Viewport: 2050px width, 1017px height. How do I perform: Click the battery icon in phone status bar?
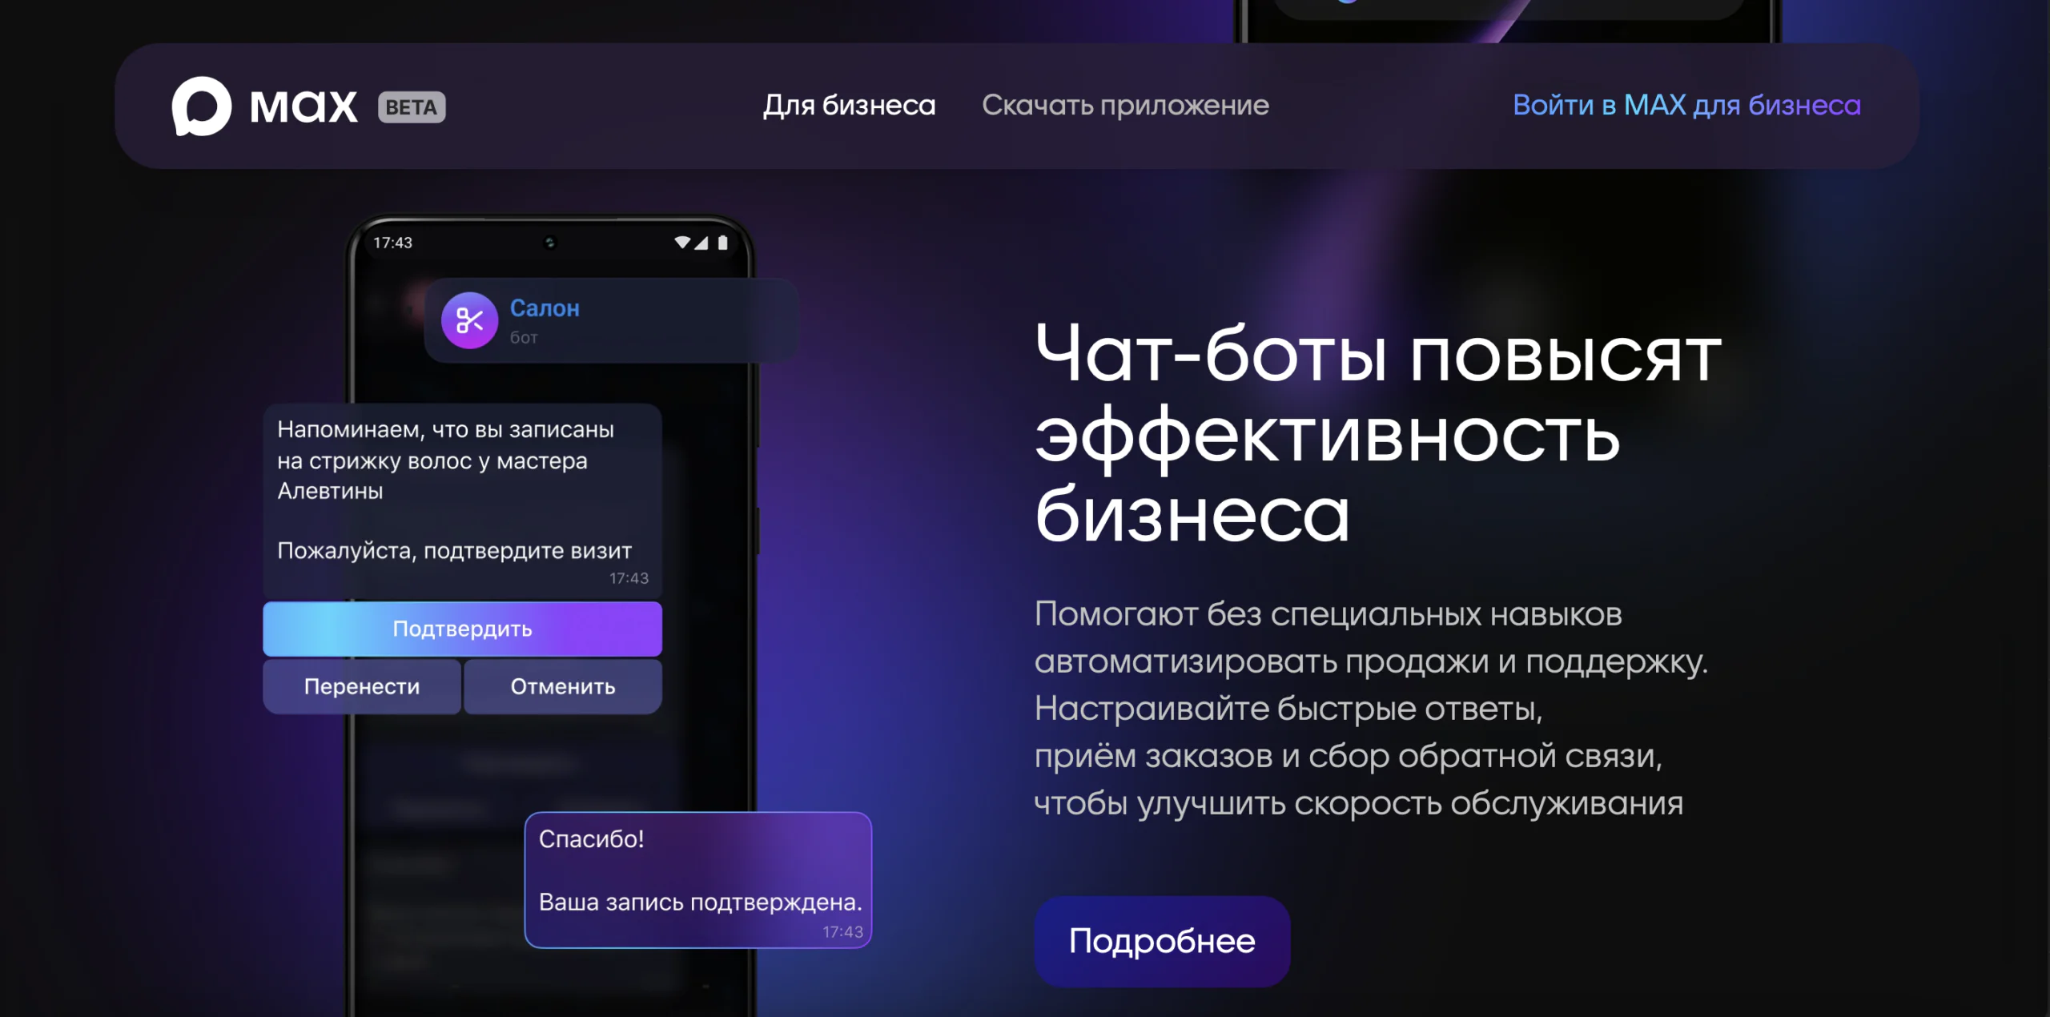coord(722,242)
